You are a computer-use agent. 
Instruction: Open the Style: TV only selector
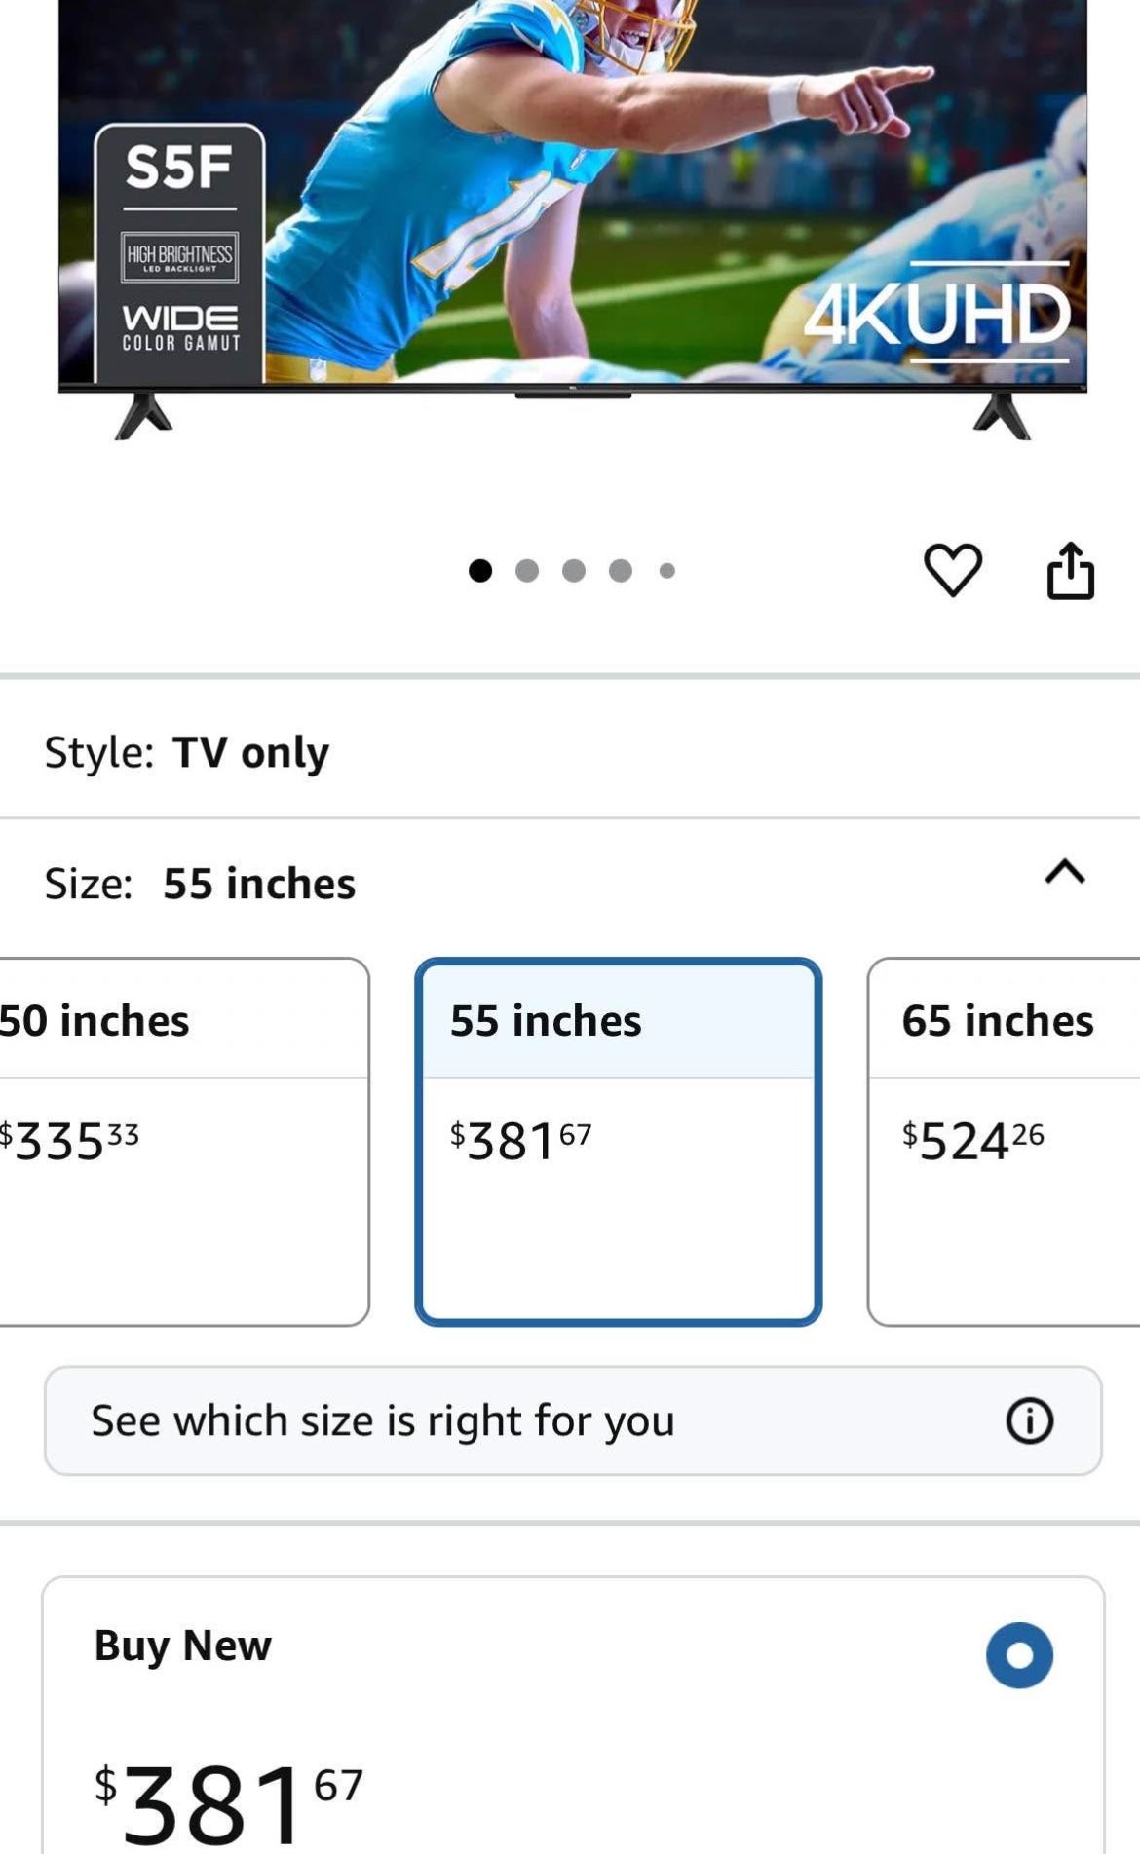pyautogui.click(x=187, y=752)
